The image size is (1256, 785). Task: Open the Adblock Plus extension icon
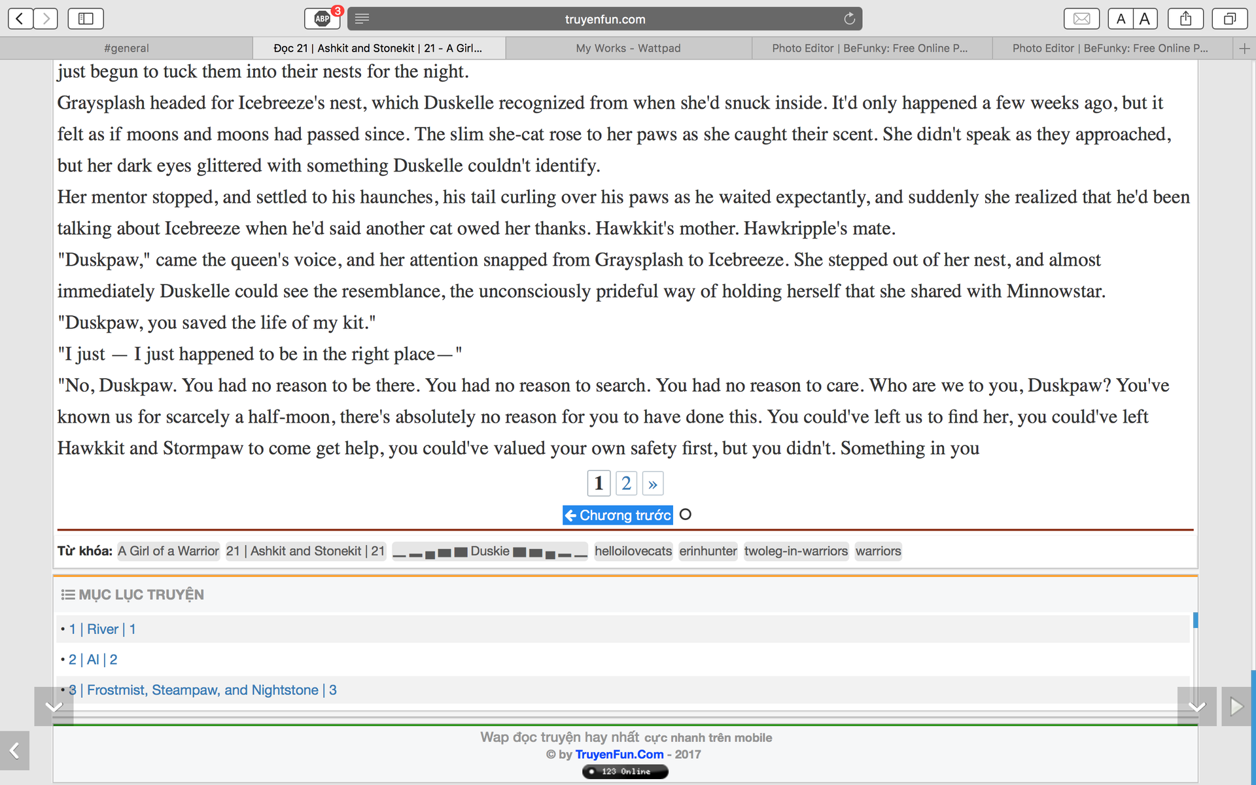point(323,19)
